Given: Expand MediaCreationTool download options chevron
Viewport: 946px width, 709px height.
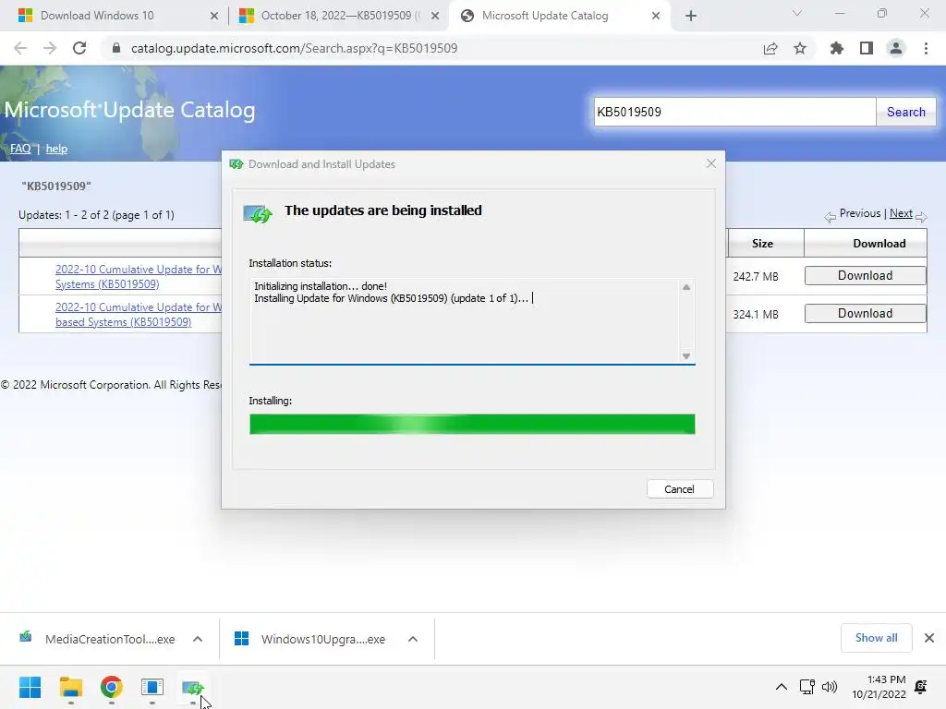Looking at the screenshot, I should point(198,639).
